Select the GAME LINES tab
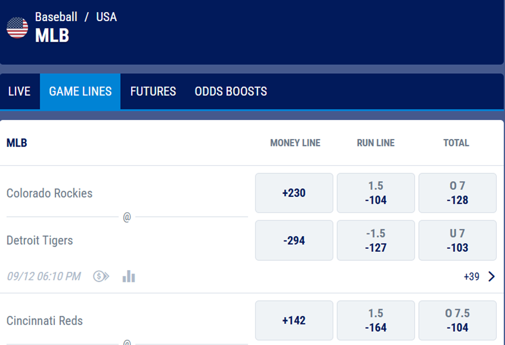Screen dimensions: 505x345 coord(80,92)
